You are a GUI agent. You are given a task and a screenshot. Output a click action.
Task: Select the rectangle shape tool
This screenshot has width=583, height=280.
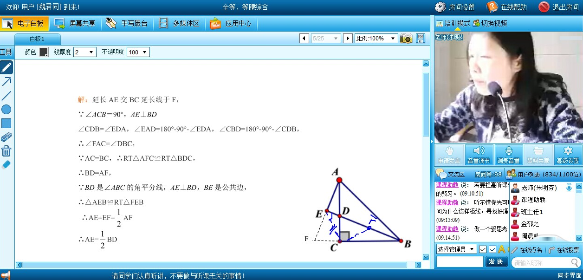click(6, 124)
